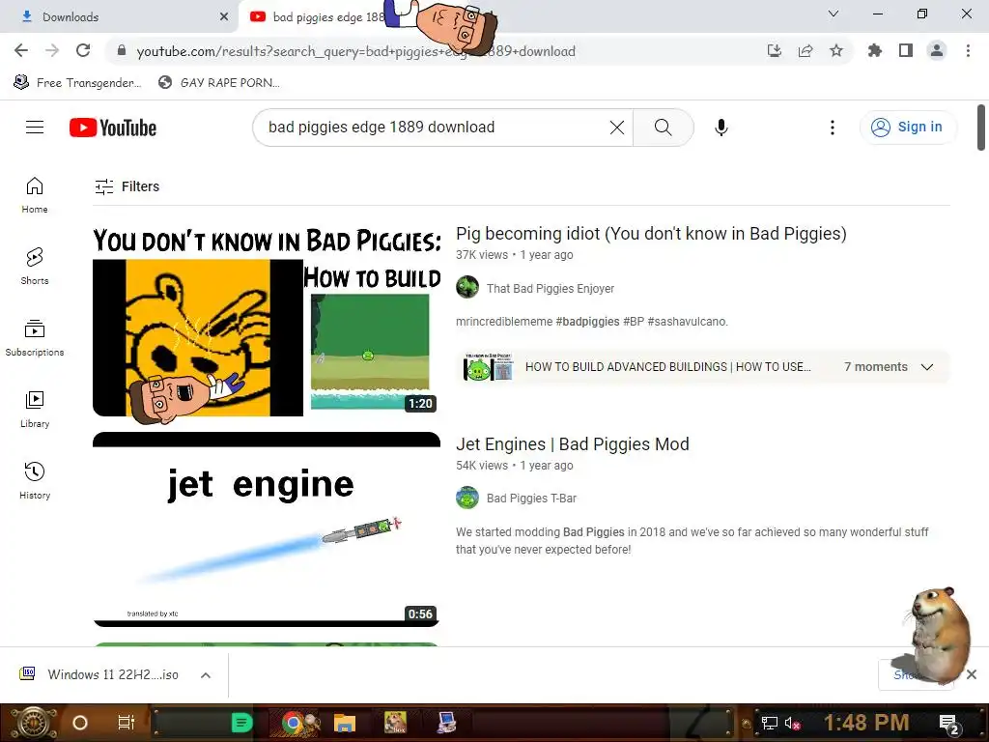Clear the search box with the X icon
This screenshot has height=742, width=989.
(617, 128)
